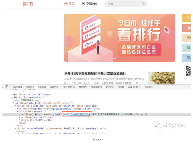The height and width of the screenshot is (144, 193).
Task: Select the a class="title" element row
Action: [x=97, y=114]
